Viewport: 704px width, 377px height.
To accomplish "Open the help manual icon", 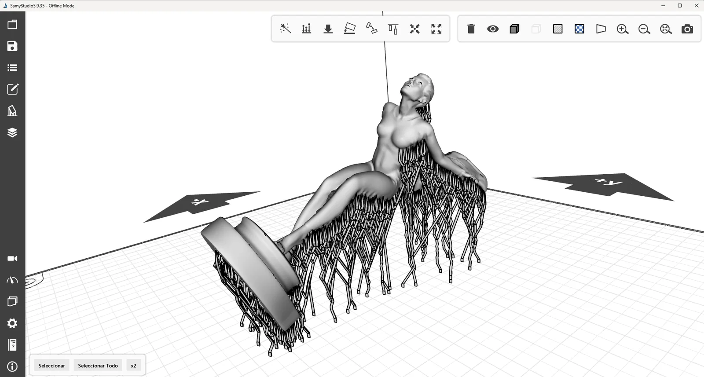I will 12,345.
